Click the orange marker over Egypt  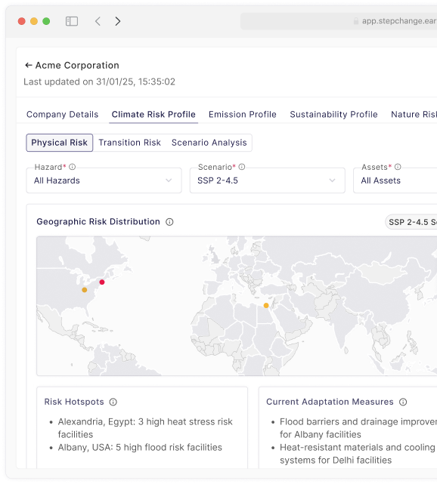click(266, 306)
